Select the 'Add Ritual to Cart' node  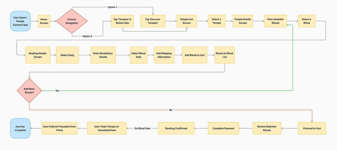point(195,55)
